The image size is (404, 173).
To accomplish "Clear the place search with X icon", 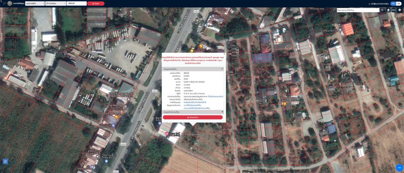I will tap(382, 10).
